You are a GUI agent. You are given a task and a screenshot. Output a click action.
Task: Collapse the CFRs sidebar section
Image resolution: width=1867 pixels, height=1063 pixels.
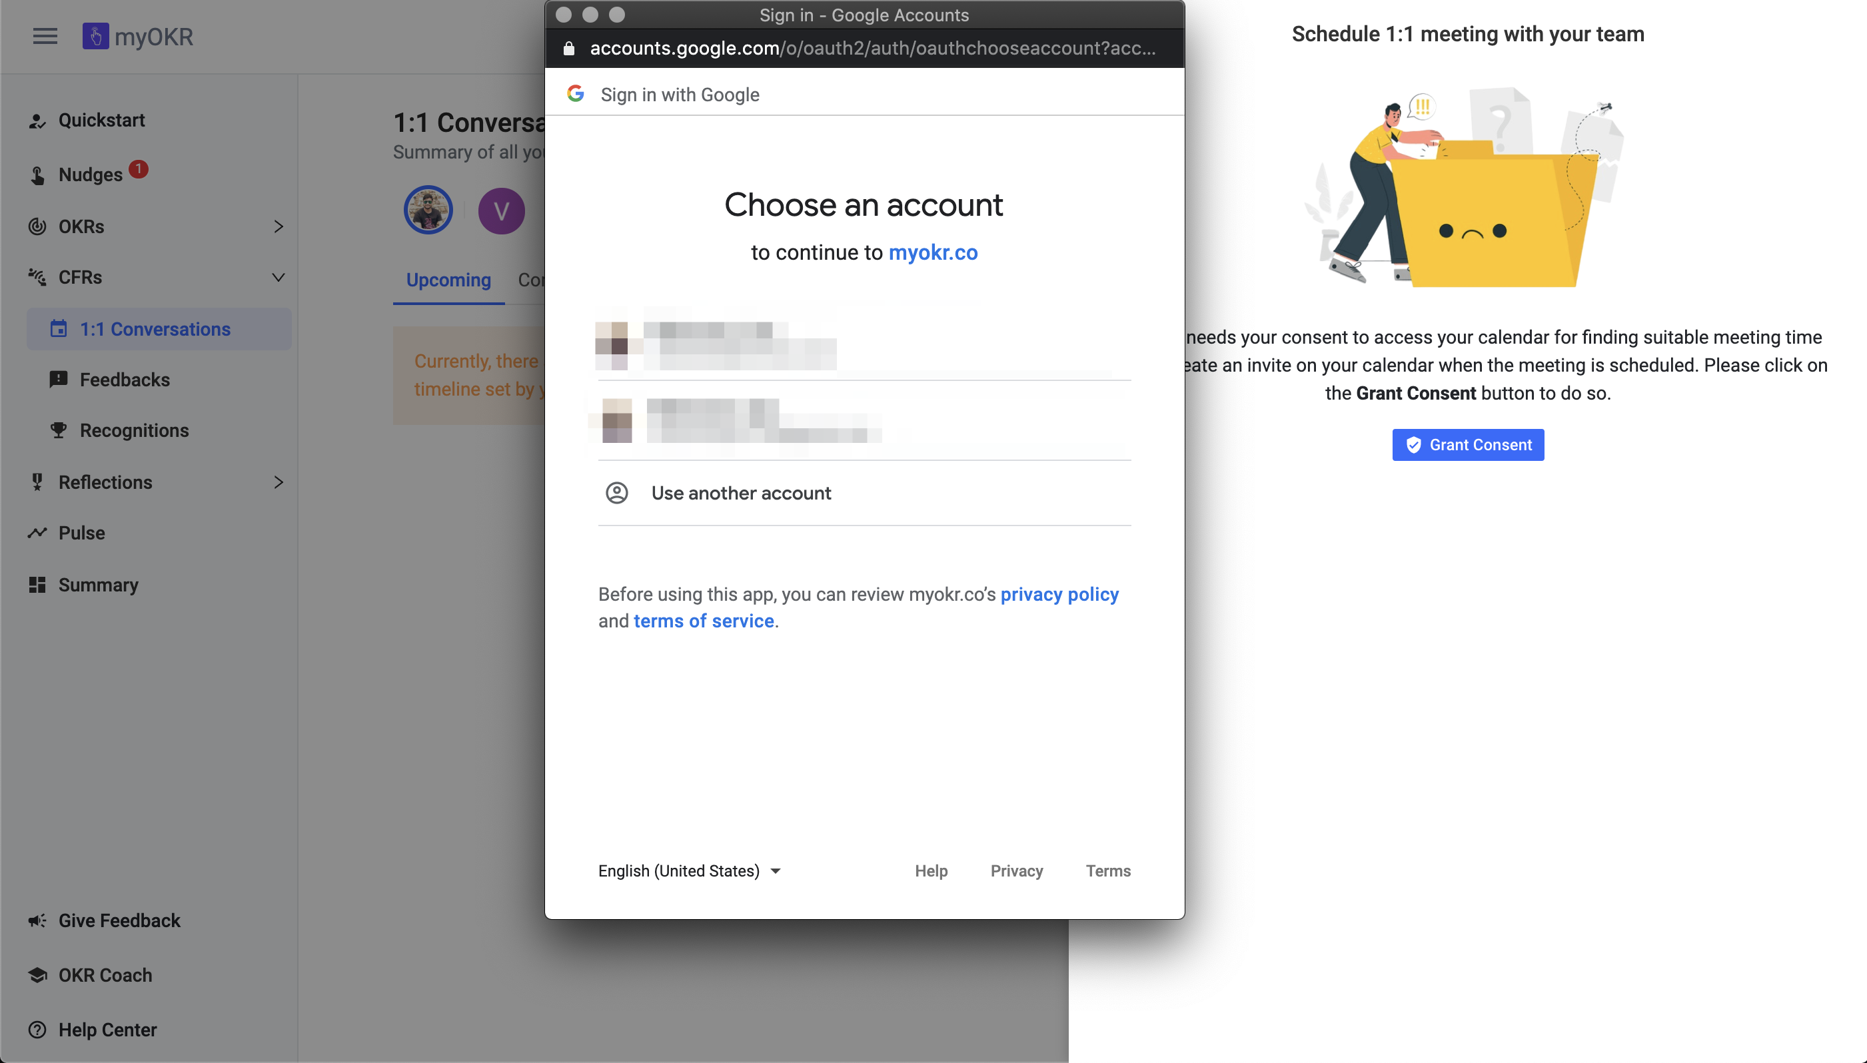coord(279,278)
